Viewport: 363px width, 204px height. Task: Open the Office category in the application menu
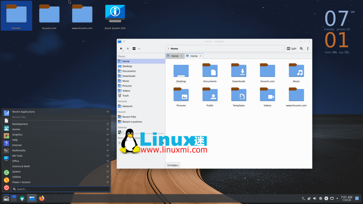pos(15,161)
